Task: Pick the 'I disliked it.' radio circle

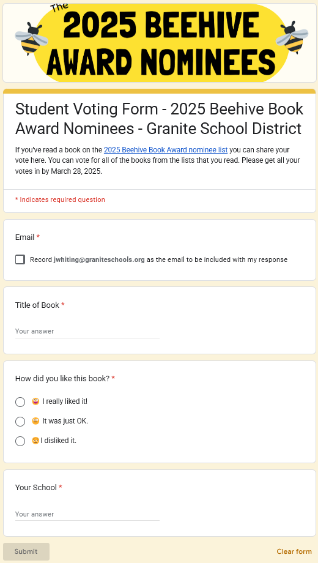Action: (x=20, y=441)
